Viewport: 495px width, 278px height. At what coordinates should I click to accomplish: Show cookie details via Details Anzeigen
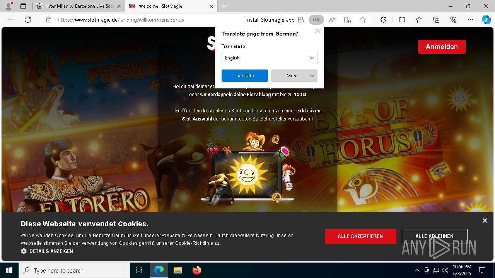[51, 251]
